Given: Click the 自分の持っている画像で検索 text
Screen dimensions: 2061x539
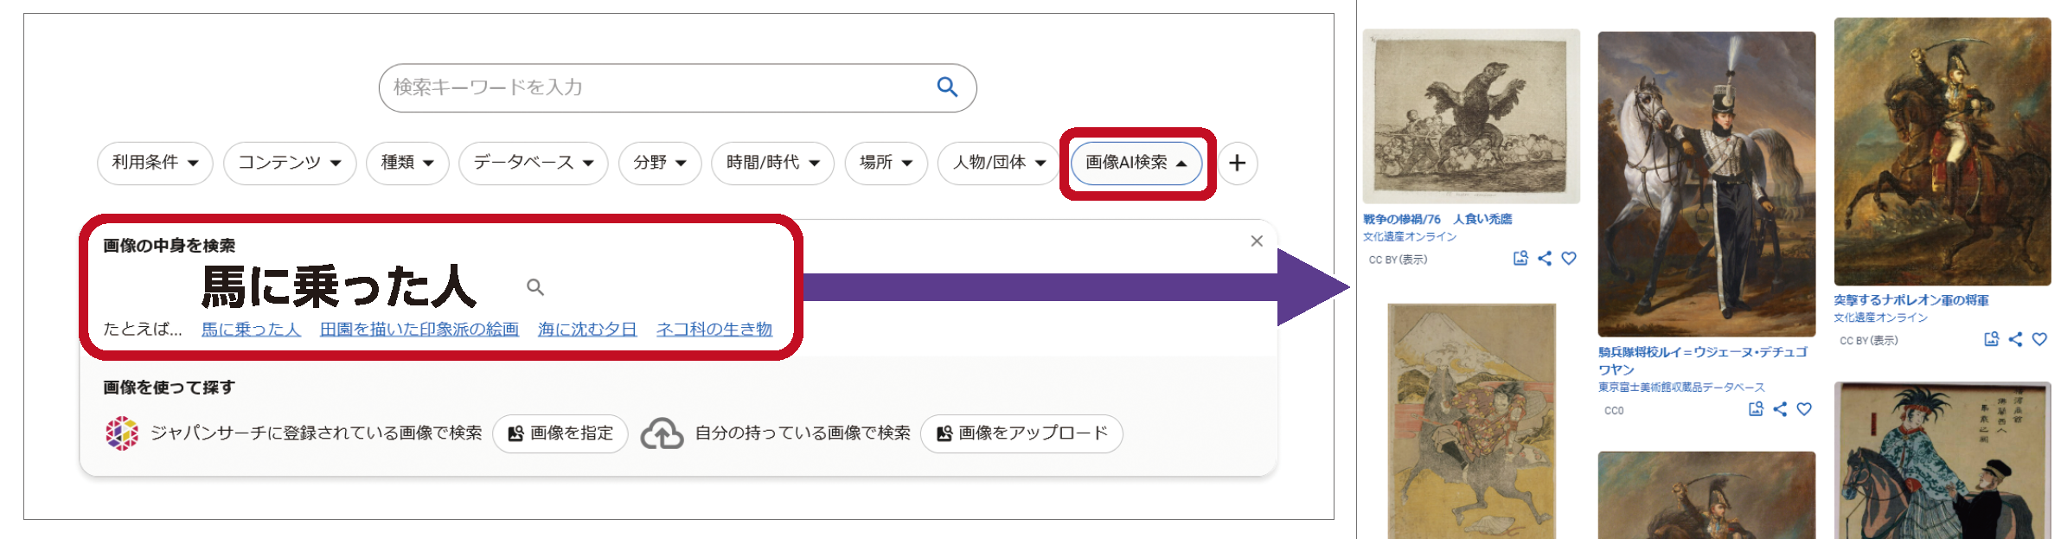Looking at the screenshot, I should (x=803, y=433).
